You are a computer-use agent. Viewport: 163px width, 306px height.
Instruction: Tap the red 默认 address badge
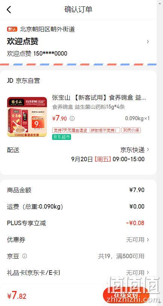pos(12,29)
